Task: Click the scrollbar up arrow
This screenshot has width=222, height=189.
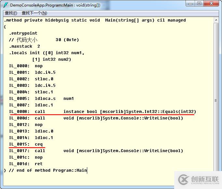Action: 216,20
